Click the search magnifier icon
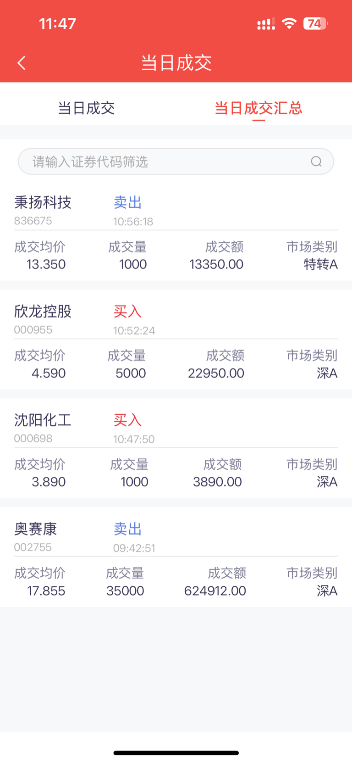Viewport: 352px width, 763px height. (316, 162)
